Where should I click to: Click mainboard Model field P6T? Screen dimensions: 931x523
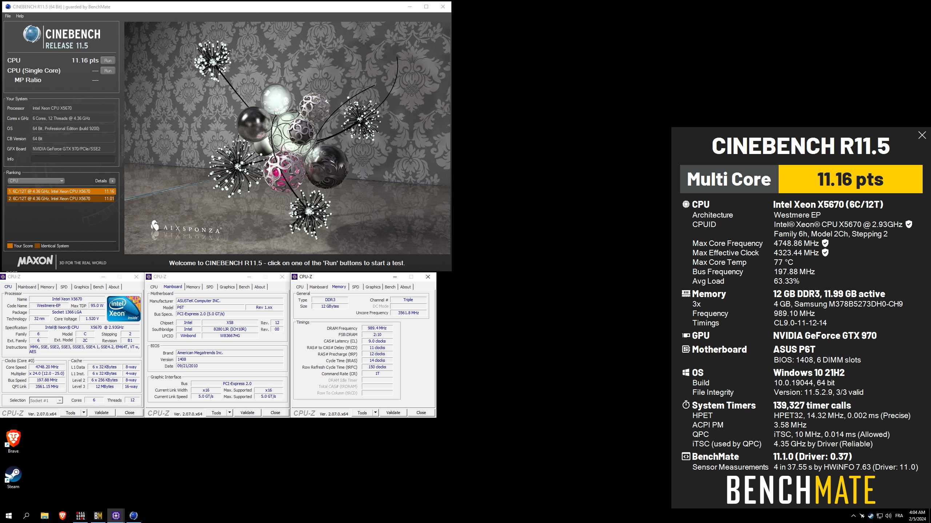(x=210, y=307)
